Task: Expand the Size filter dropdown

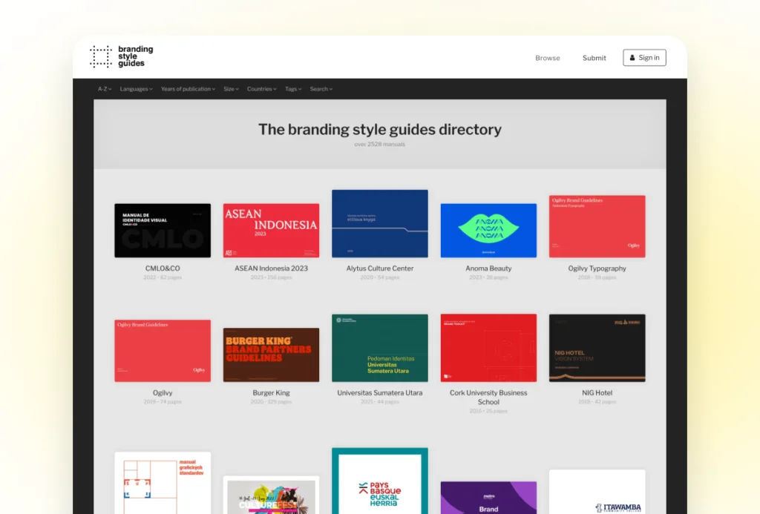Action: pyautogui.click(x=232, y=89)
